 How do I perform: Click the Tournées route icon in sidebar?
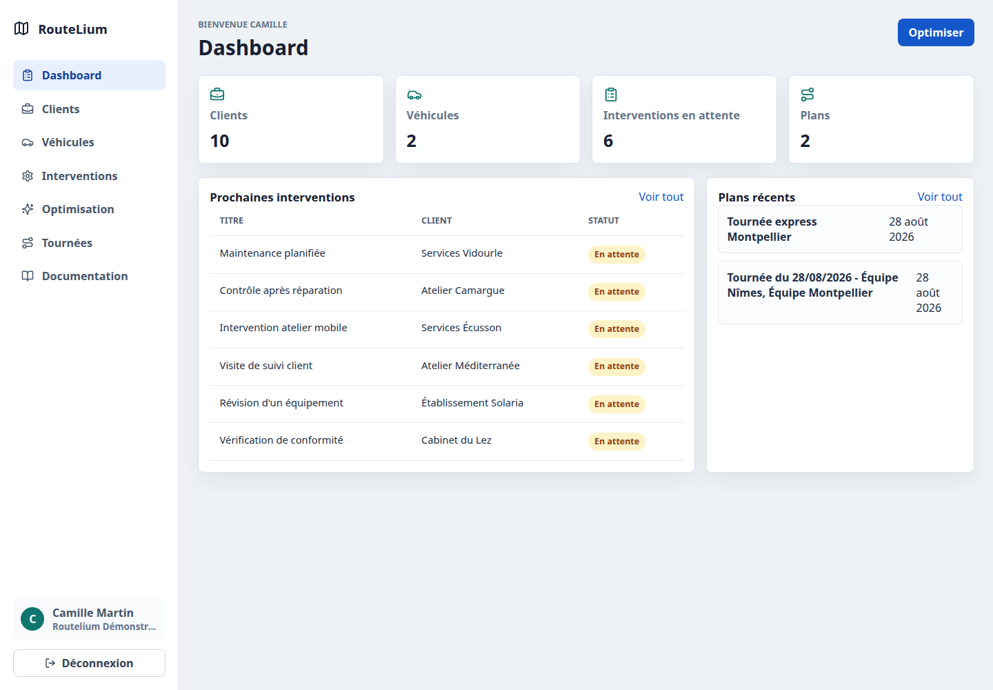pyautogui.click(x=28, y=243)
